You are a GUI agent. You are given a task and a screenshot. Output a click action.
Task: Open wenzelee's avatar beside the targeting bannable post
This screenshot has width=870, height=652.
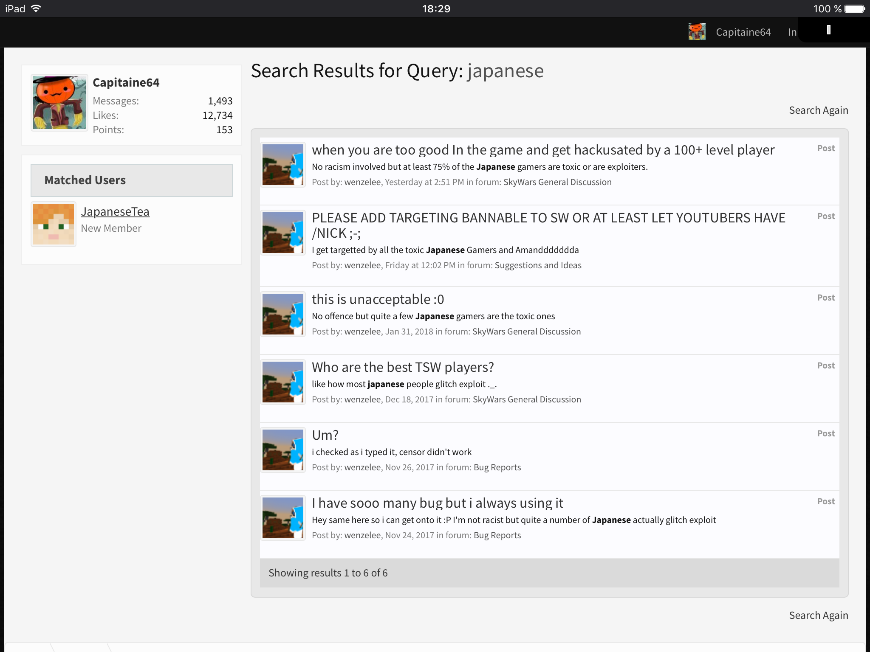283,233
